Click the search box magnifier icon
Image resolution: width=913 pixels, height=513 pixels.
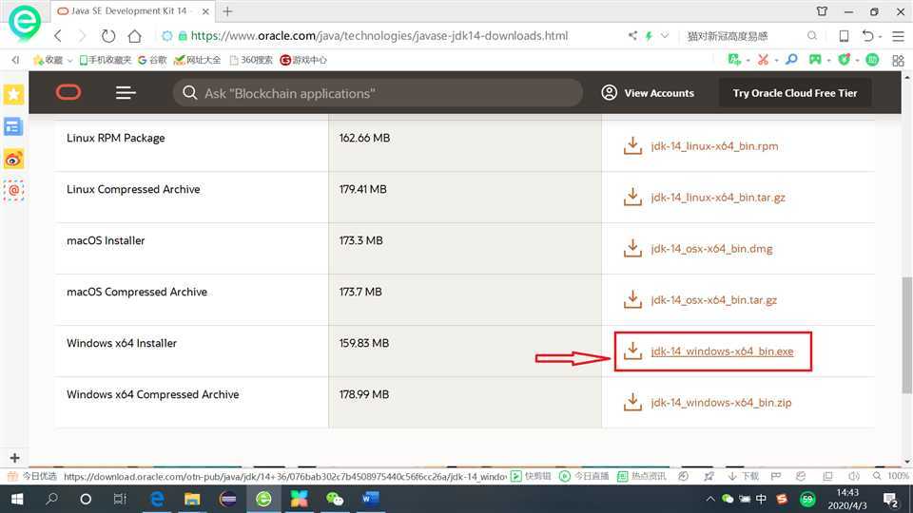(x=811, y=36)
